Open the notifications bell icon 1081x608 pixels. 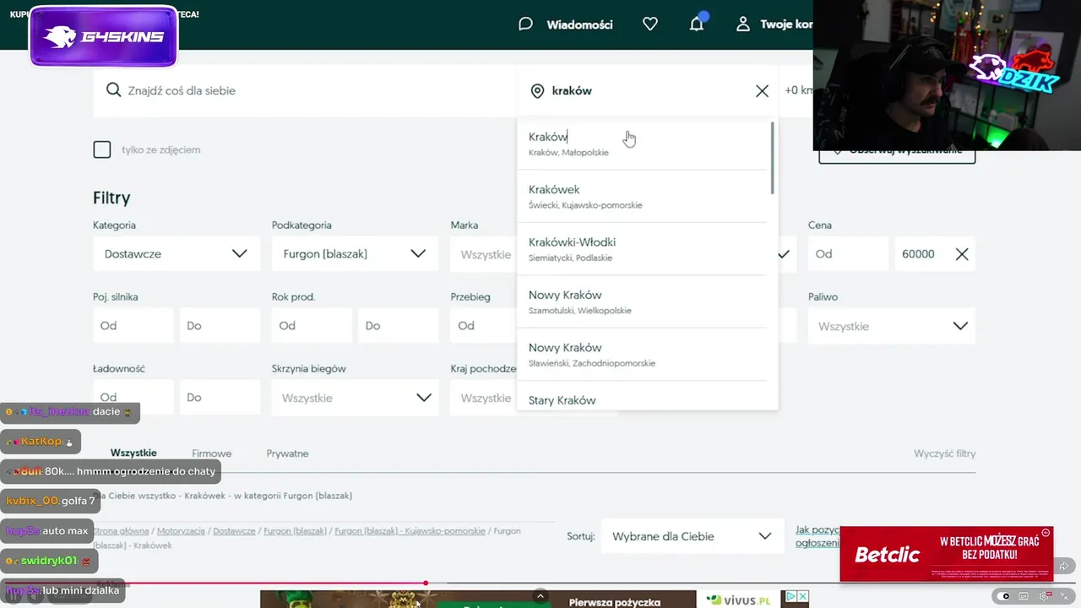pos(697,24)
